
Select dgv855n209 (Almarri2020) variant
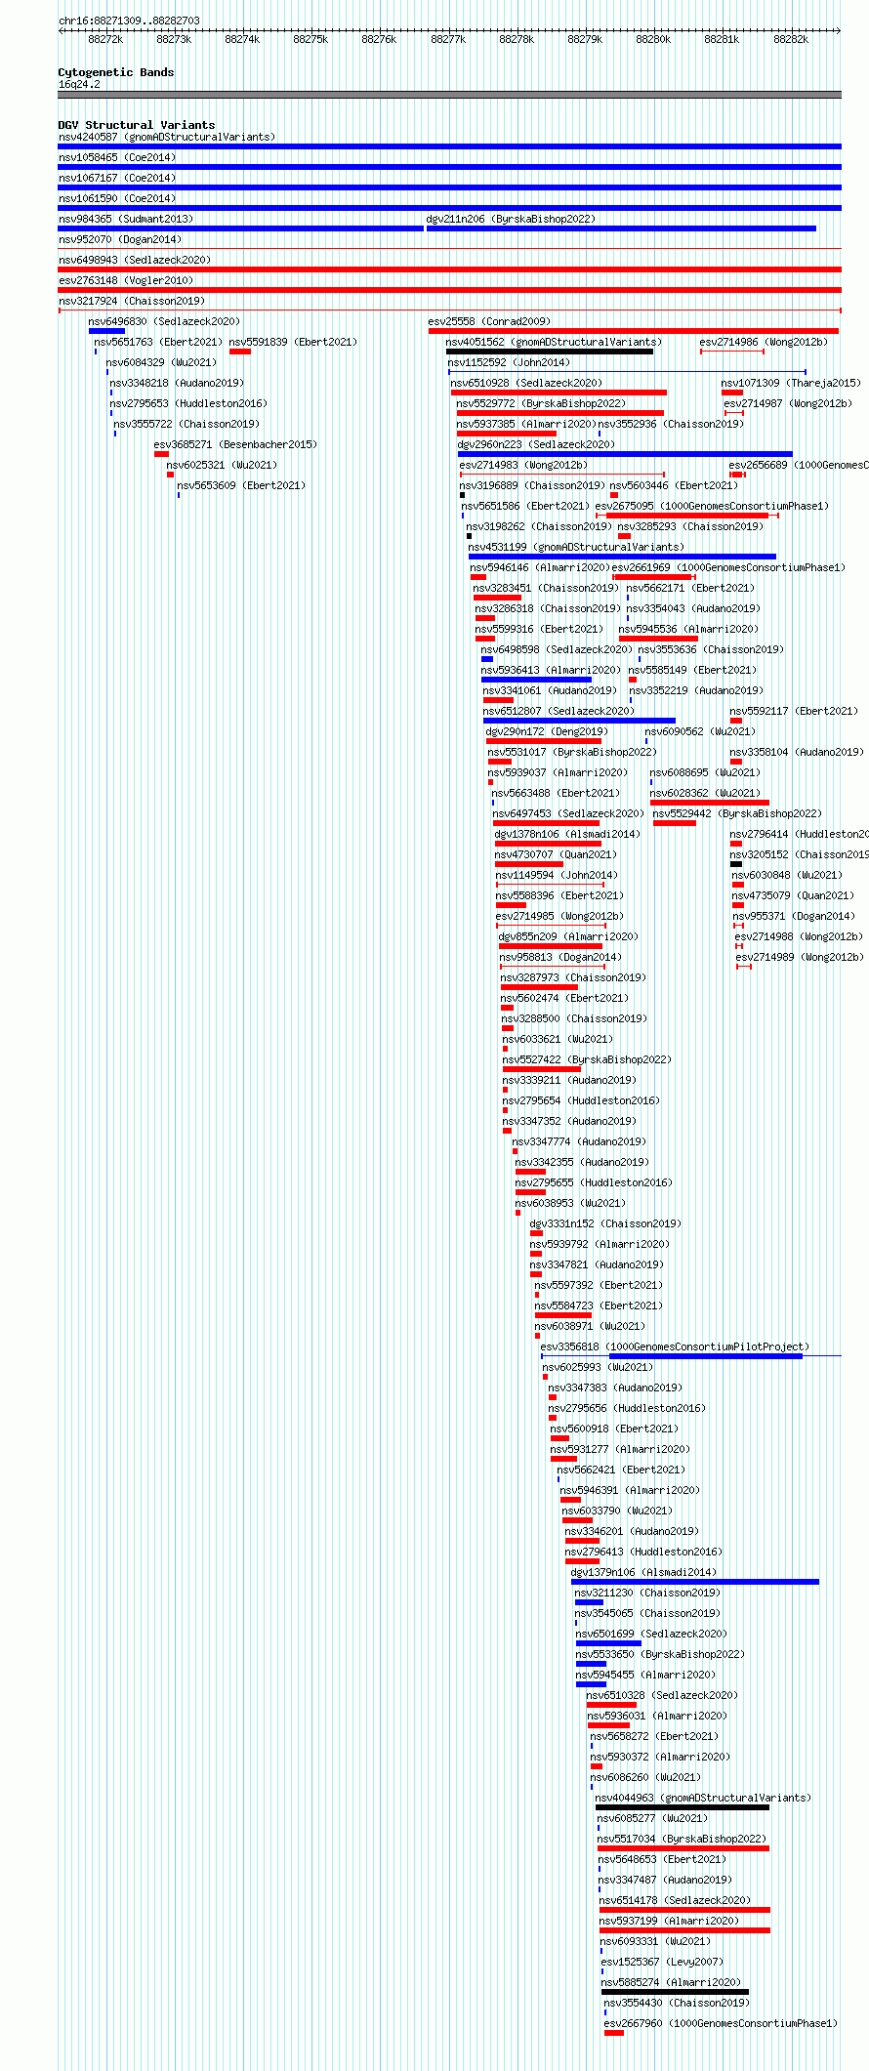point(568,936)
